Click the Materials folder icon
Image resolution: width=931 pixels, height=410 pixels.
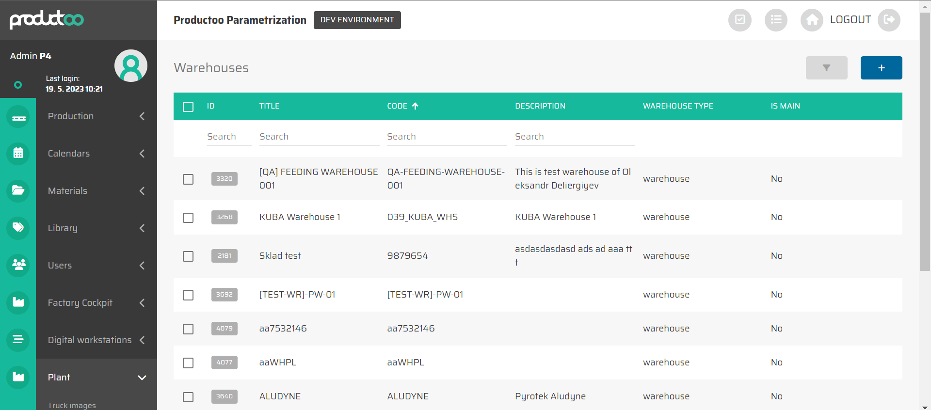point(18,190)
